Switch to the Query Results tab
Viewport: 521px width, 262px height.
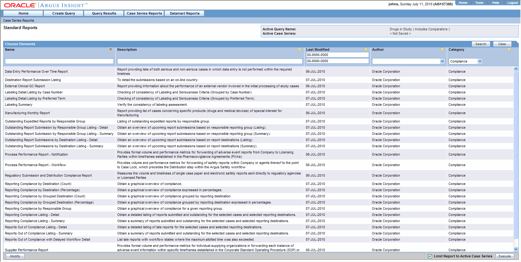(104, 13)
